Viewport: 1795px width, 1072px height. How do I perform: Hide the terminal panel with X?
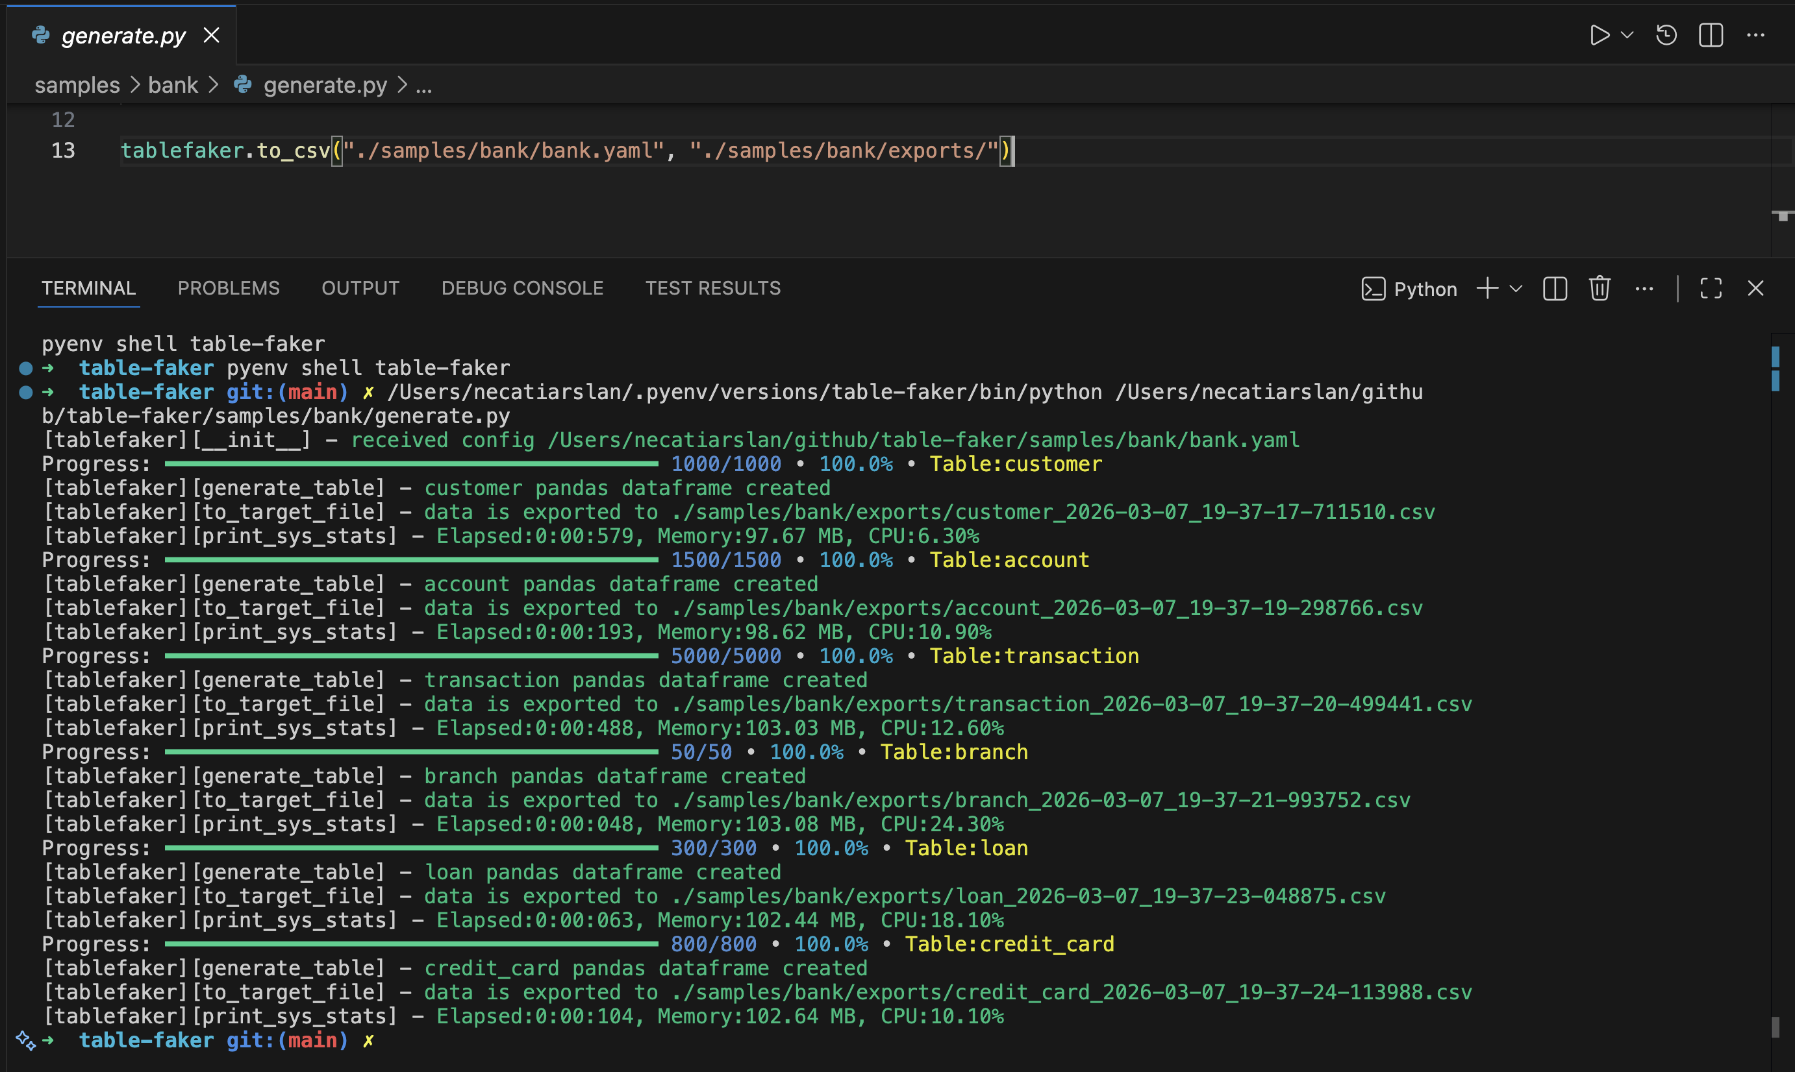coord(1756,288)
